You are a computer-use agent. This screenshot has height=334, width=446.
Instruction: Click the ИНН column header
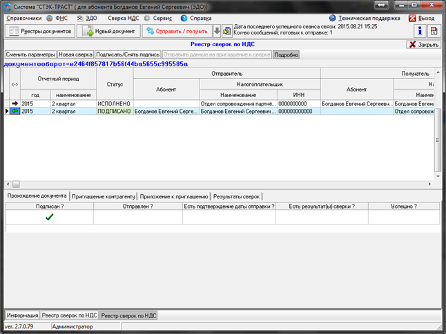click(299, 95)
